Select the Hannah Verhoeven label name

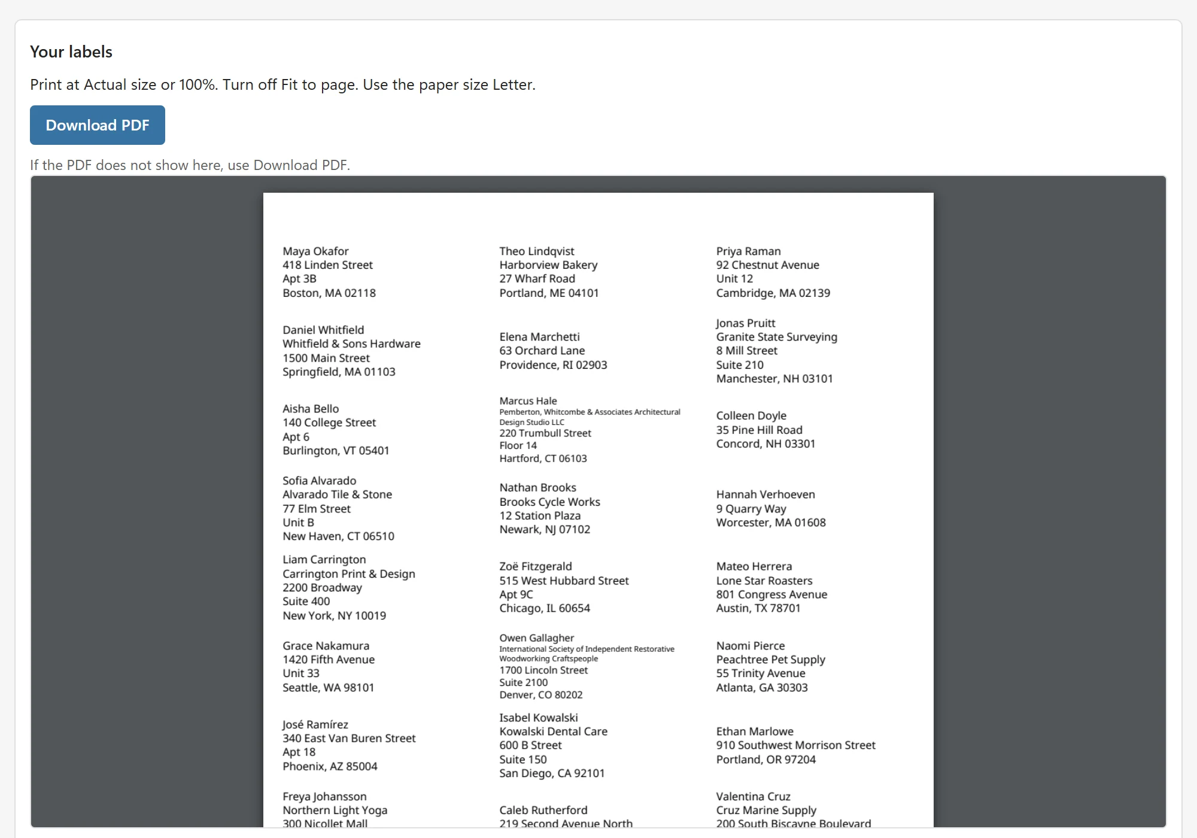tap(765, 494)
